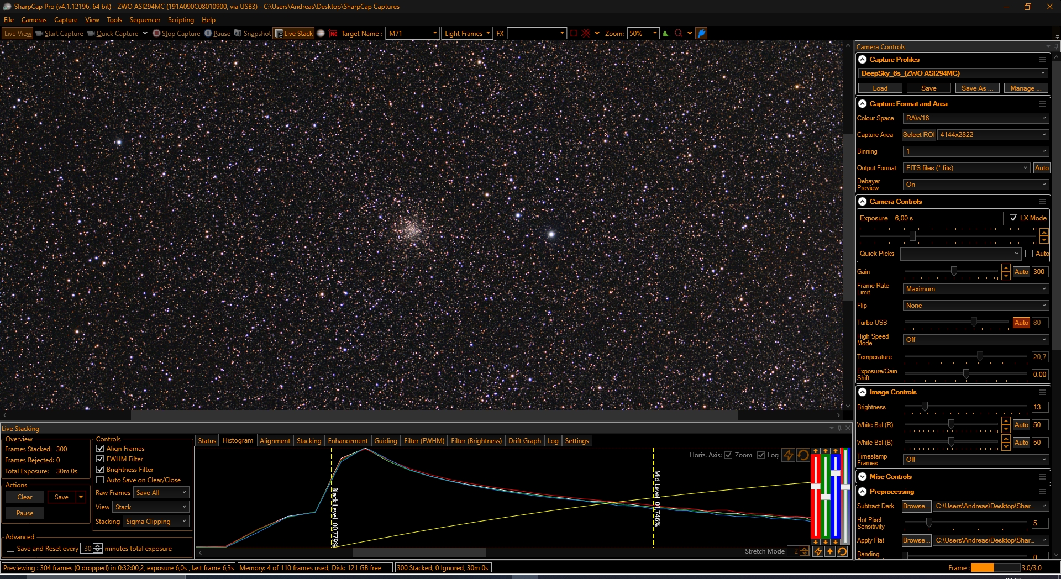Viewport: 1061px width, 579px height.
Task: Toggle the Brightness Filter checkbox
Action: [100, 470]
